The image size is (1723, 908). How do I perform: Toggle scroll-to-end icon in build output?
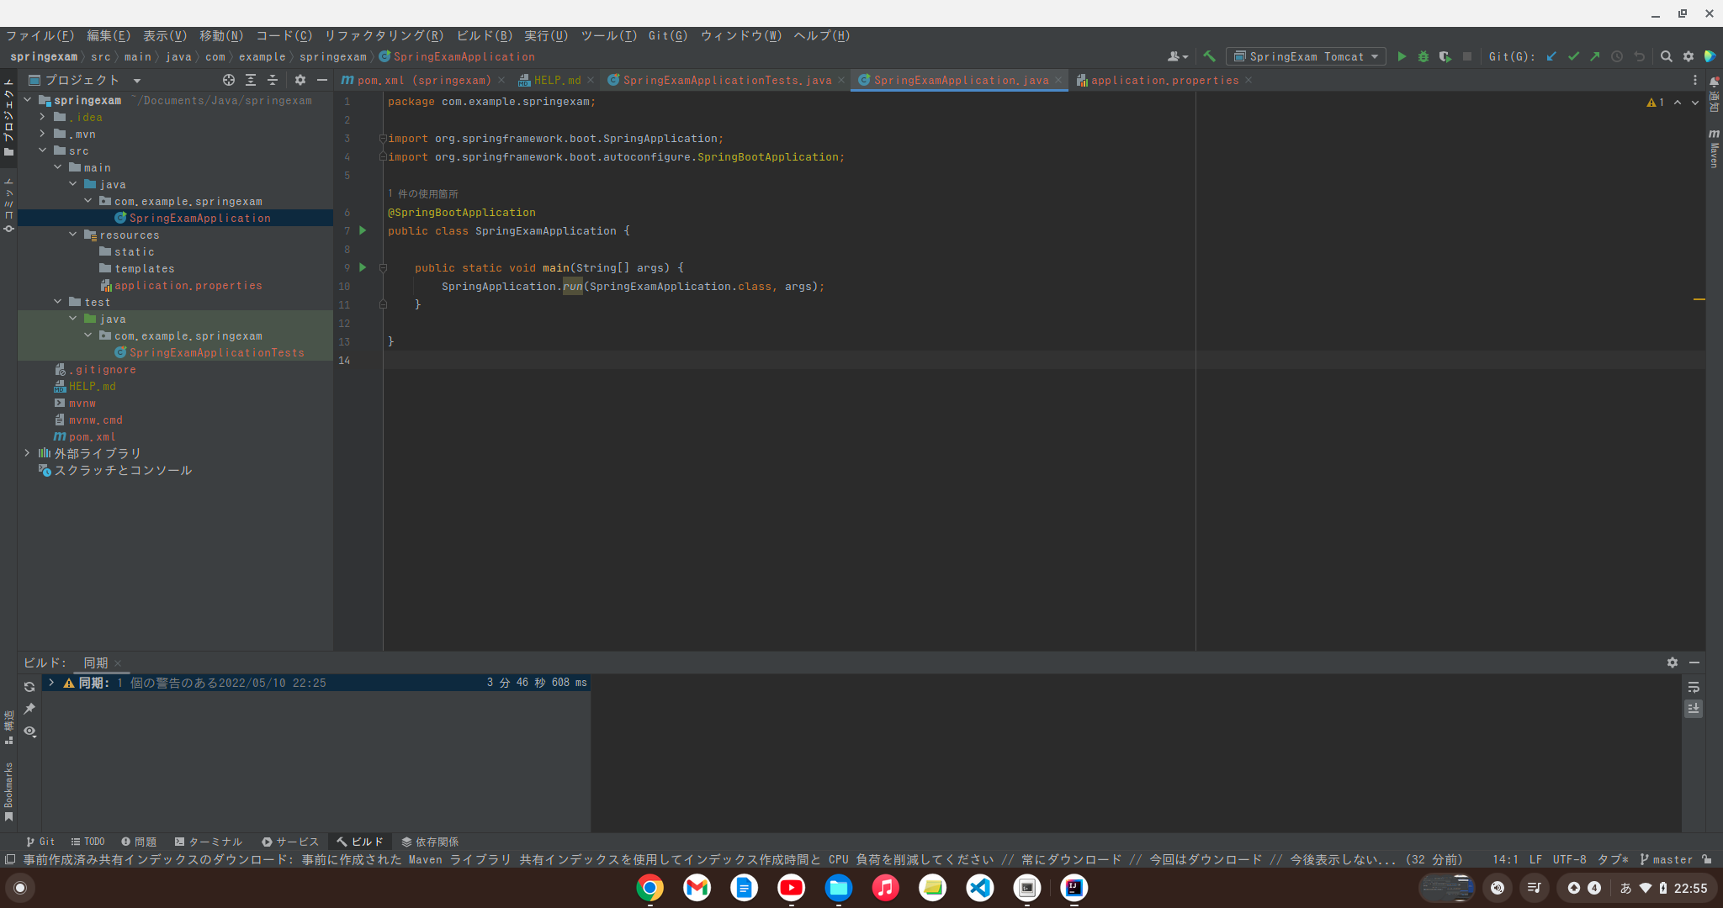point(1694,709)
